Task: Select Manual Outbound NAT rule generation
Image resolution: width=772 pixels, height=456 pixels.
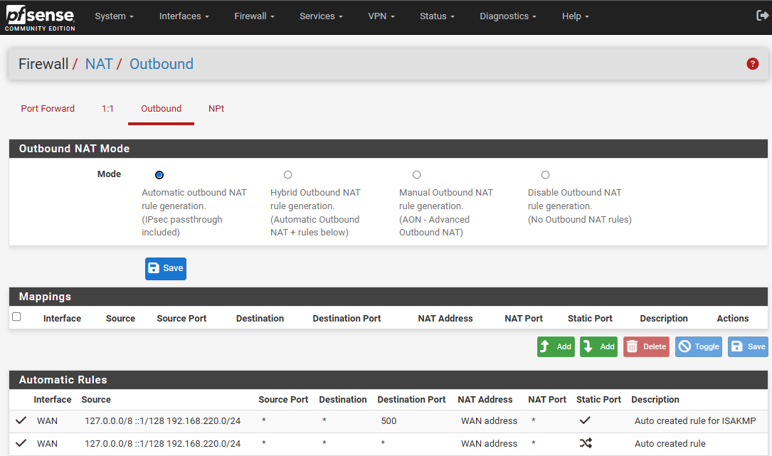Action: [416, 175]
